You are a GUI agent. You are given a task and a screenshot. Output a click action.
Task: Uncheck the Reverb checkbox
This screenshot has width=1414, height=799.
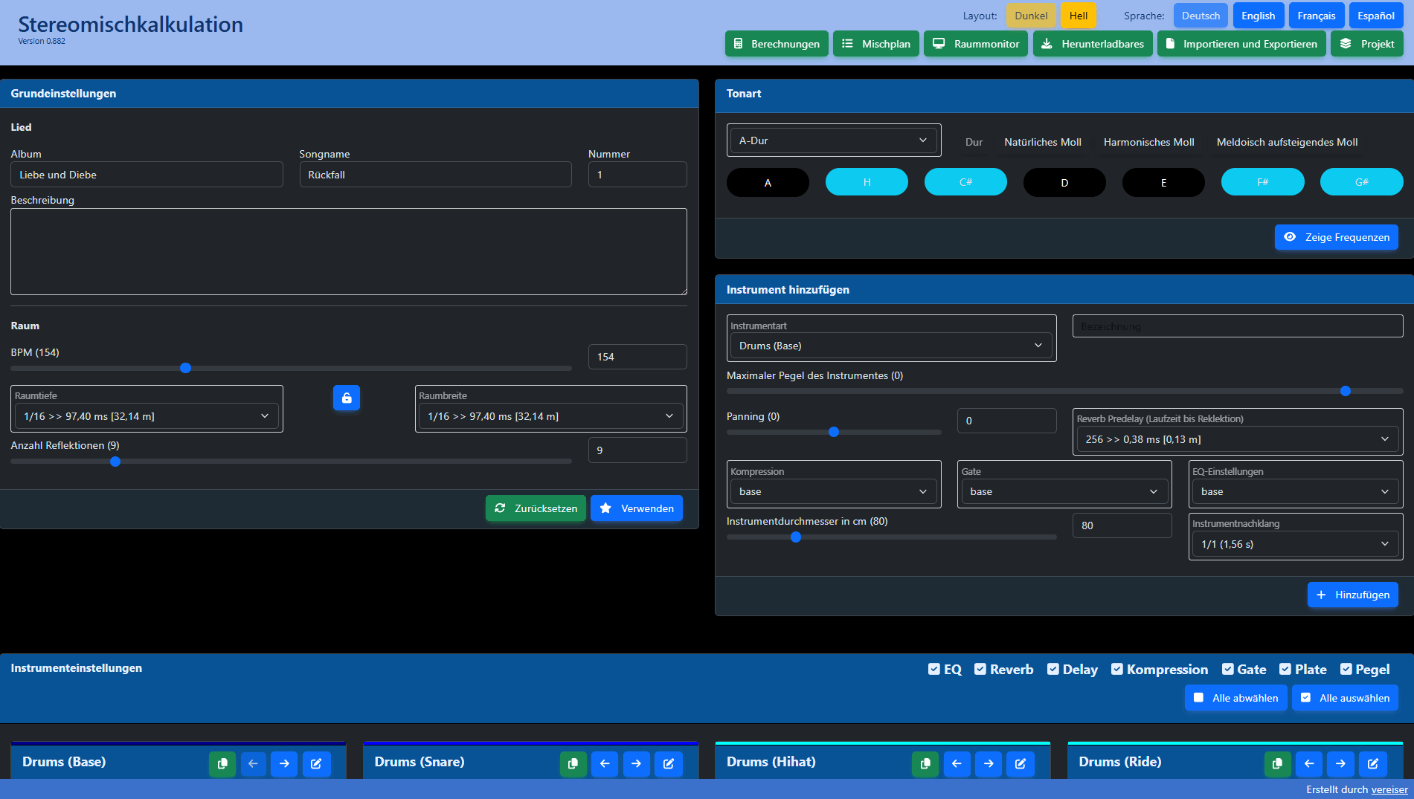point(980,669)
